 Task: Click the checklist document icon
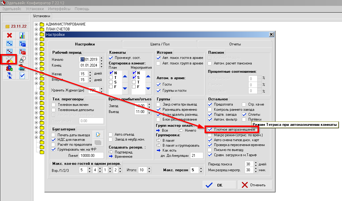click(22, 75)
